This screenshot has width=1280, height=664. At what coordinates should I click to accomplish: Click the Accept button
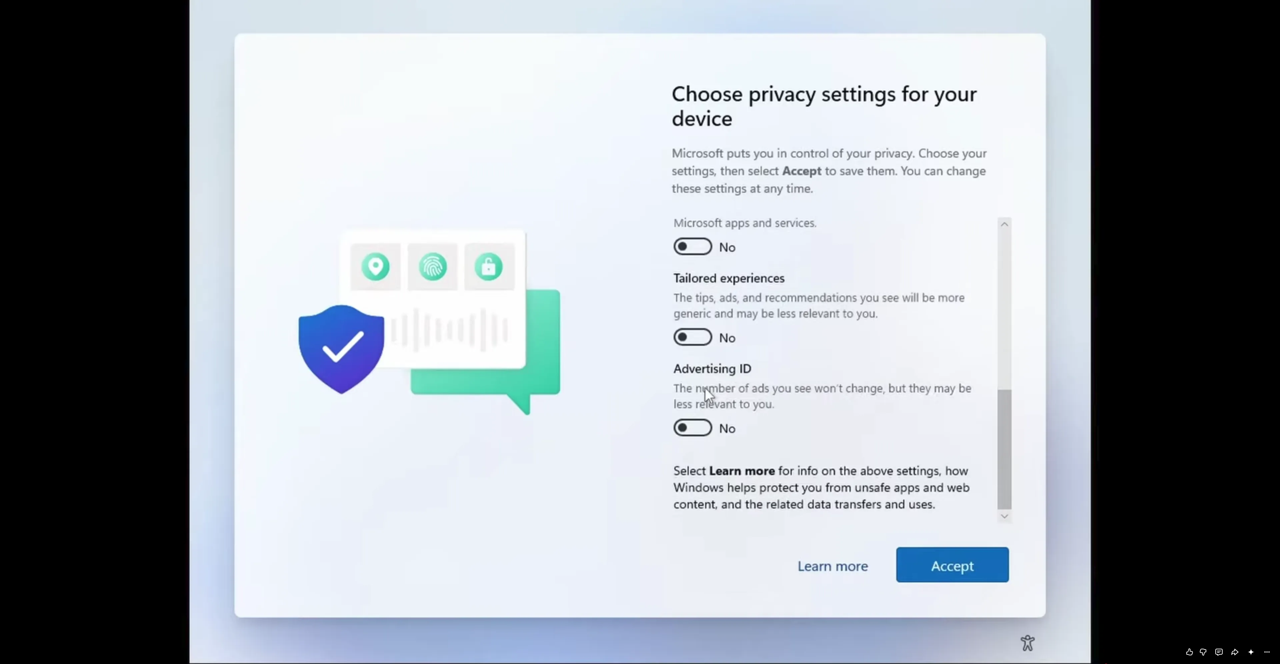952,565
